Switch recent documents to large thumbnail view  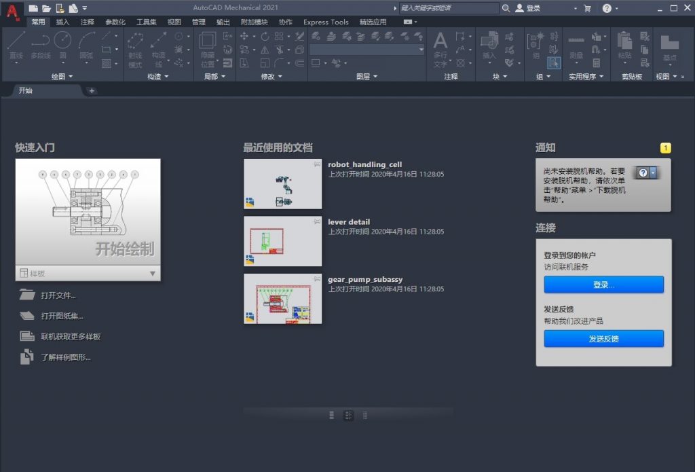[331, 415]
